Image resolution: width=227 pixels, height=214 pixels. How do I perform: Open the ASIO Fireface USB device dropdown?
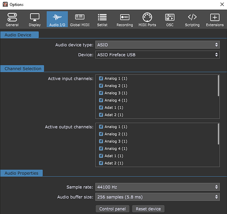[x=158, y=55]
